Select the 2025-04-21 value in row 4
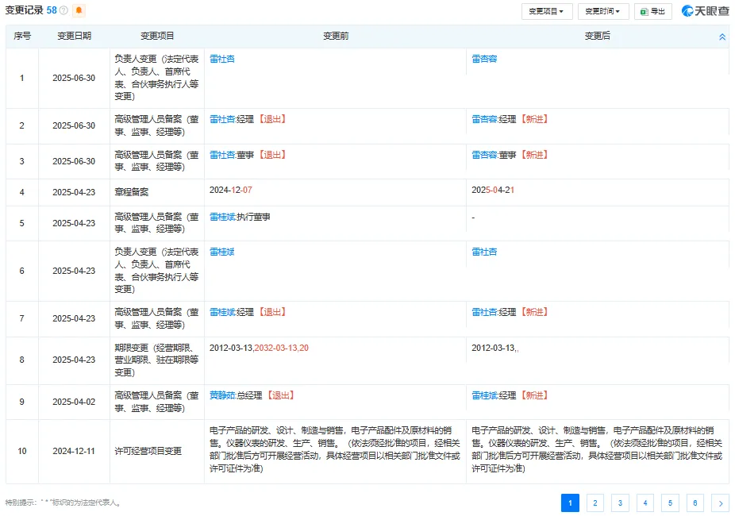The image size is (735, 516). coord(493,190)
